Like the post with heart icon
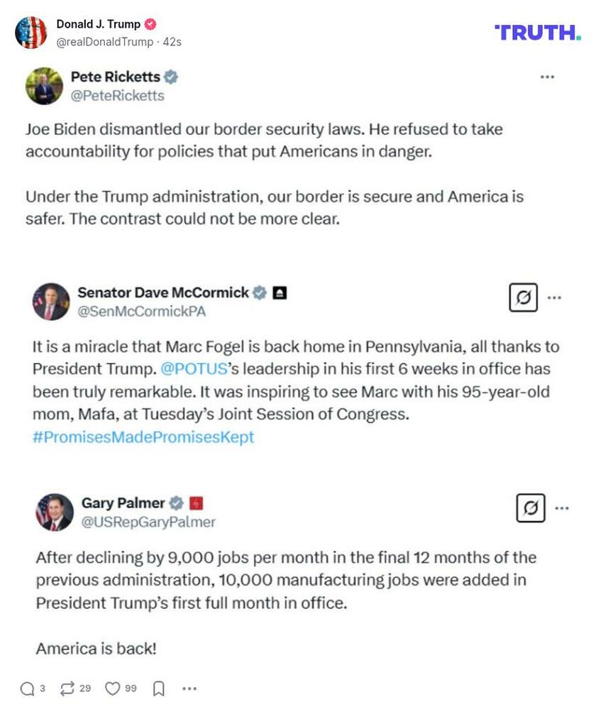The width and height of the screenshot is (596, 719). [112, 688]
